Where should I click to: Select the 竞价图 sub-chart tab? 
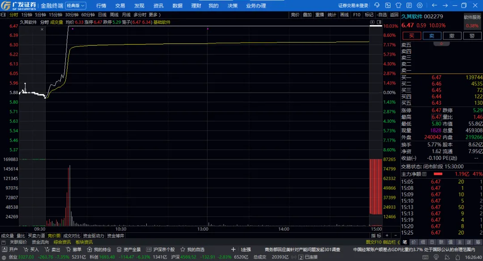(x=54, y=235)
